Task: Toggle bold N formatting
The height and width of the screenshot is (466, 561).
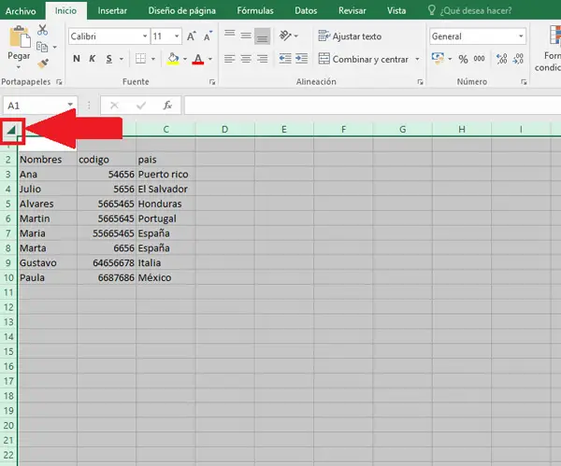Action: 77,59
